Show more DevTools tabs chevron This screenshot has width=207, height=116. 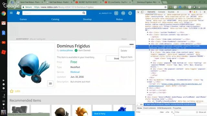pos(178,12)
